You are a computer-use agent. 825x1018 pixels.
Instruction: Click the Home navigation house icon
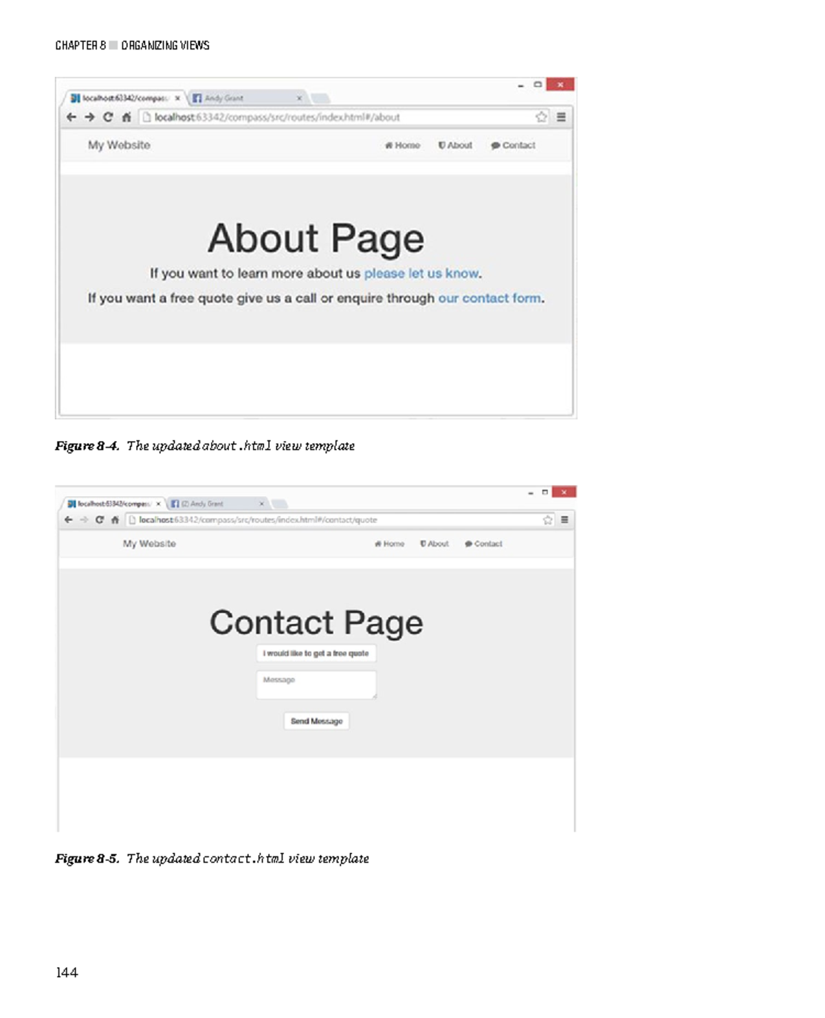(x=388, y=146)
